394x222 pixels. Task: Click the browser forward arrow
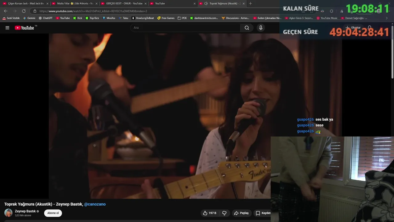(x=14, y=11)
